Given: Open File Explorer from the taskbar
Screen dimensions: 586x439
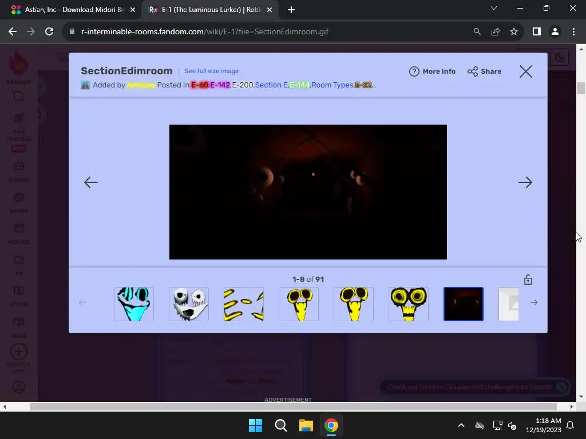Looking at the screenshot, I should pos(306,425).
